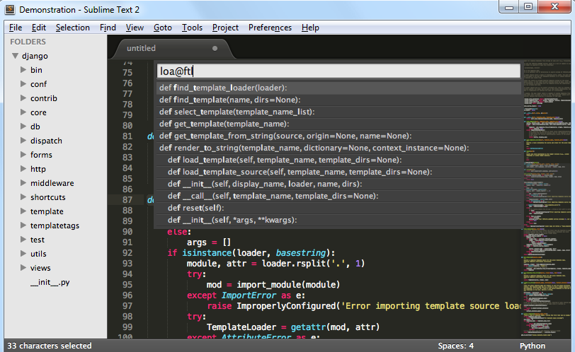Viewport: 575px width, 352px height.
Task: Click 'import_module(module)' in code
Action: point(288,285)
